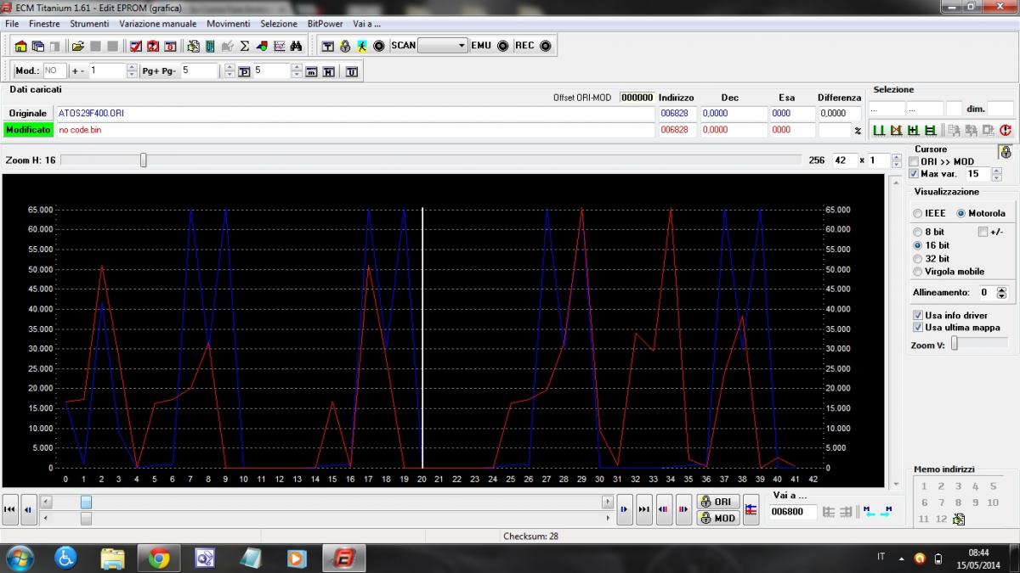The width and height of the screenshot is (1020, 573).
Task: Click the red circular arrow in Selezione
Action: pos(1006,130)
